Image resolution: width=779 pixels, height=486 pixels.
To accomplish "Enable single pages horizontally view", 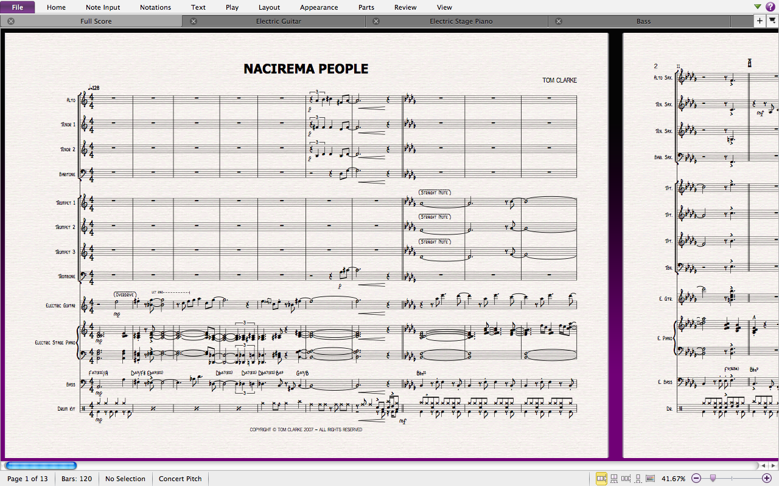I will (x=626, y=479).
